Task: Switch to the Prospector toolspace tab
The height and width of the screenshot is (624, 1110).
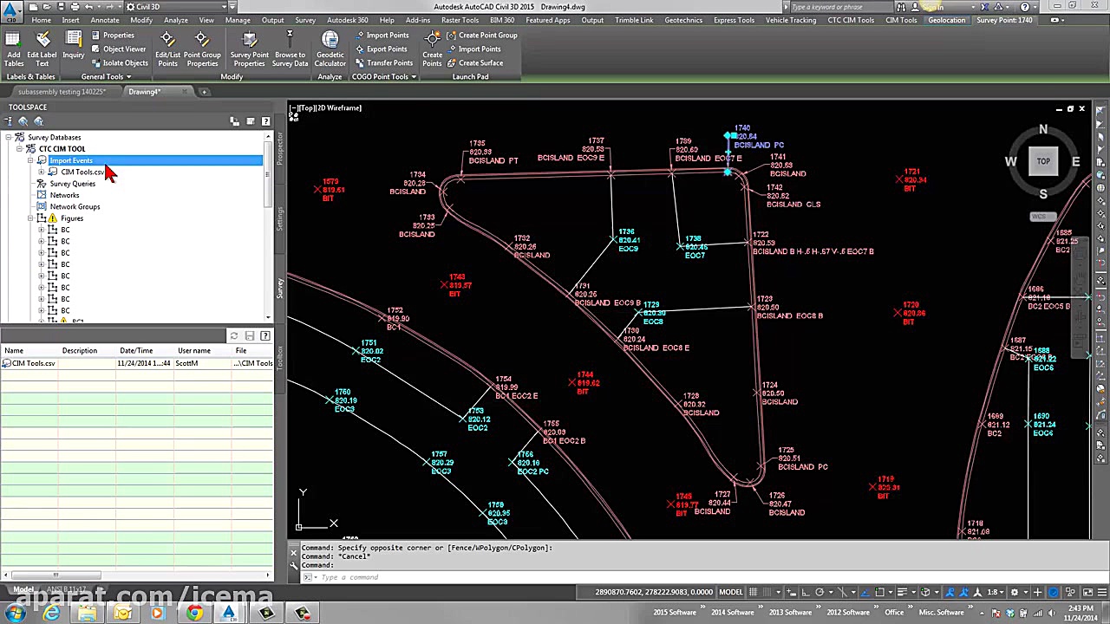Action: pyautogui.click(x=279, y=149)
